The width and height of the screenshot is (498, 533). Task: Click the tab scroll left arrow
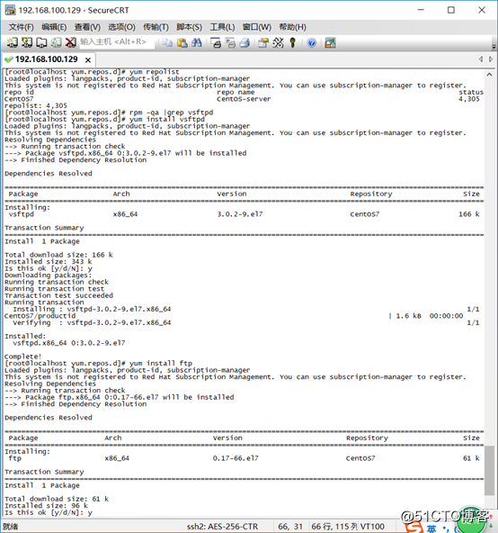[481, 59]
